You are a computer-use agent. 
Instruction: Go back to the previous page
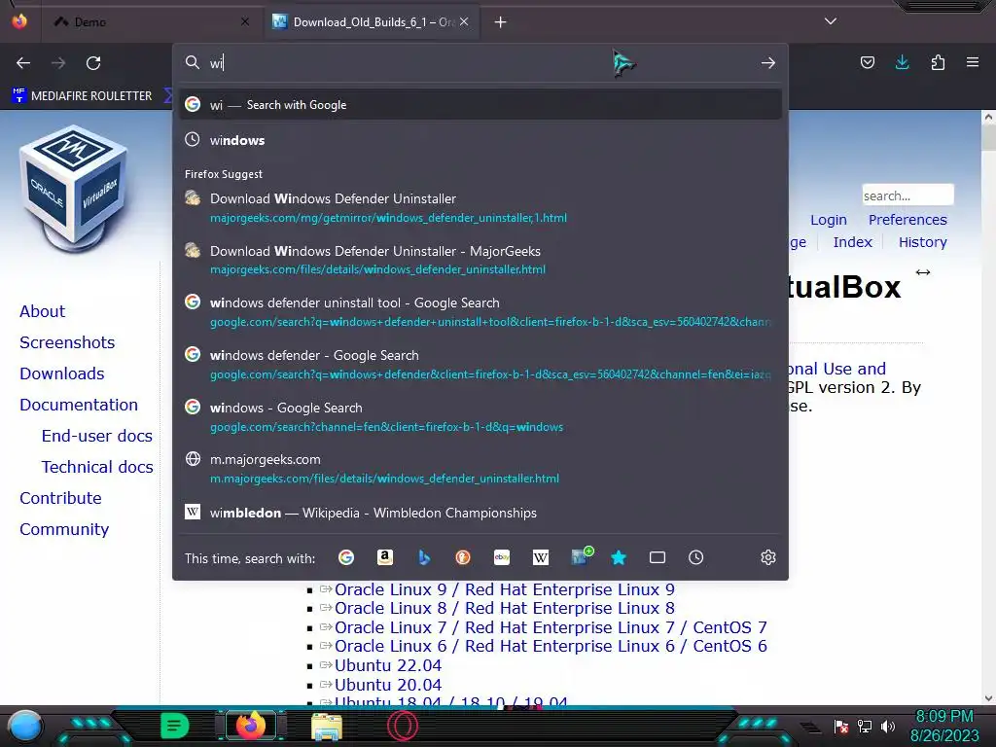(x=23, y=63)
